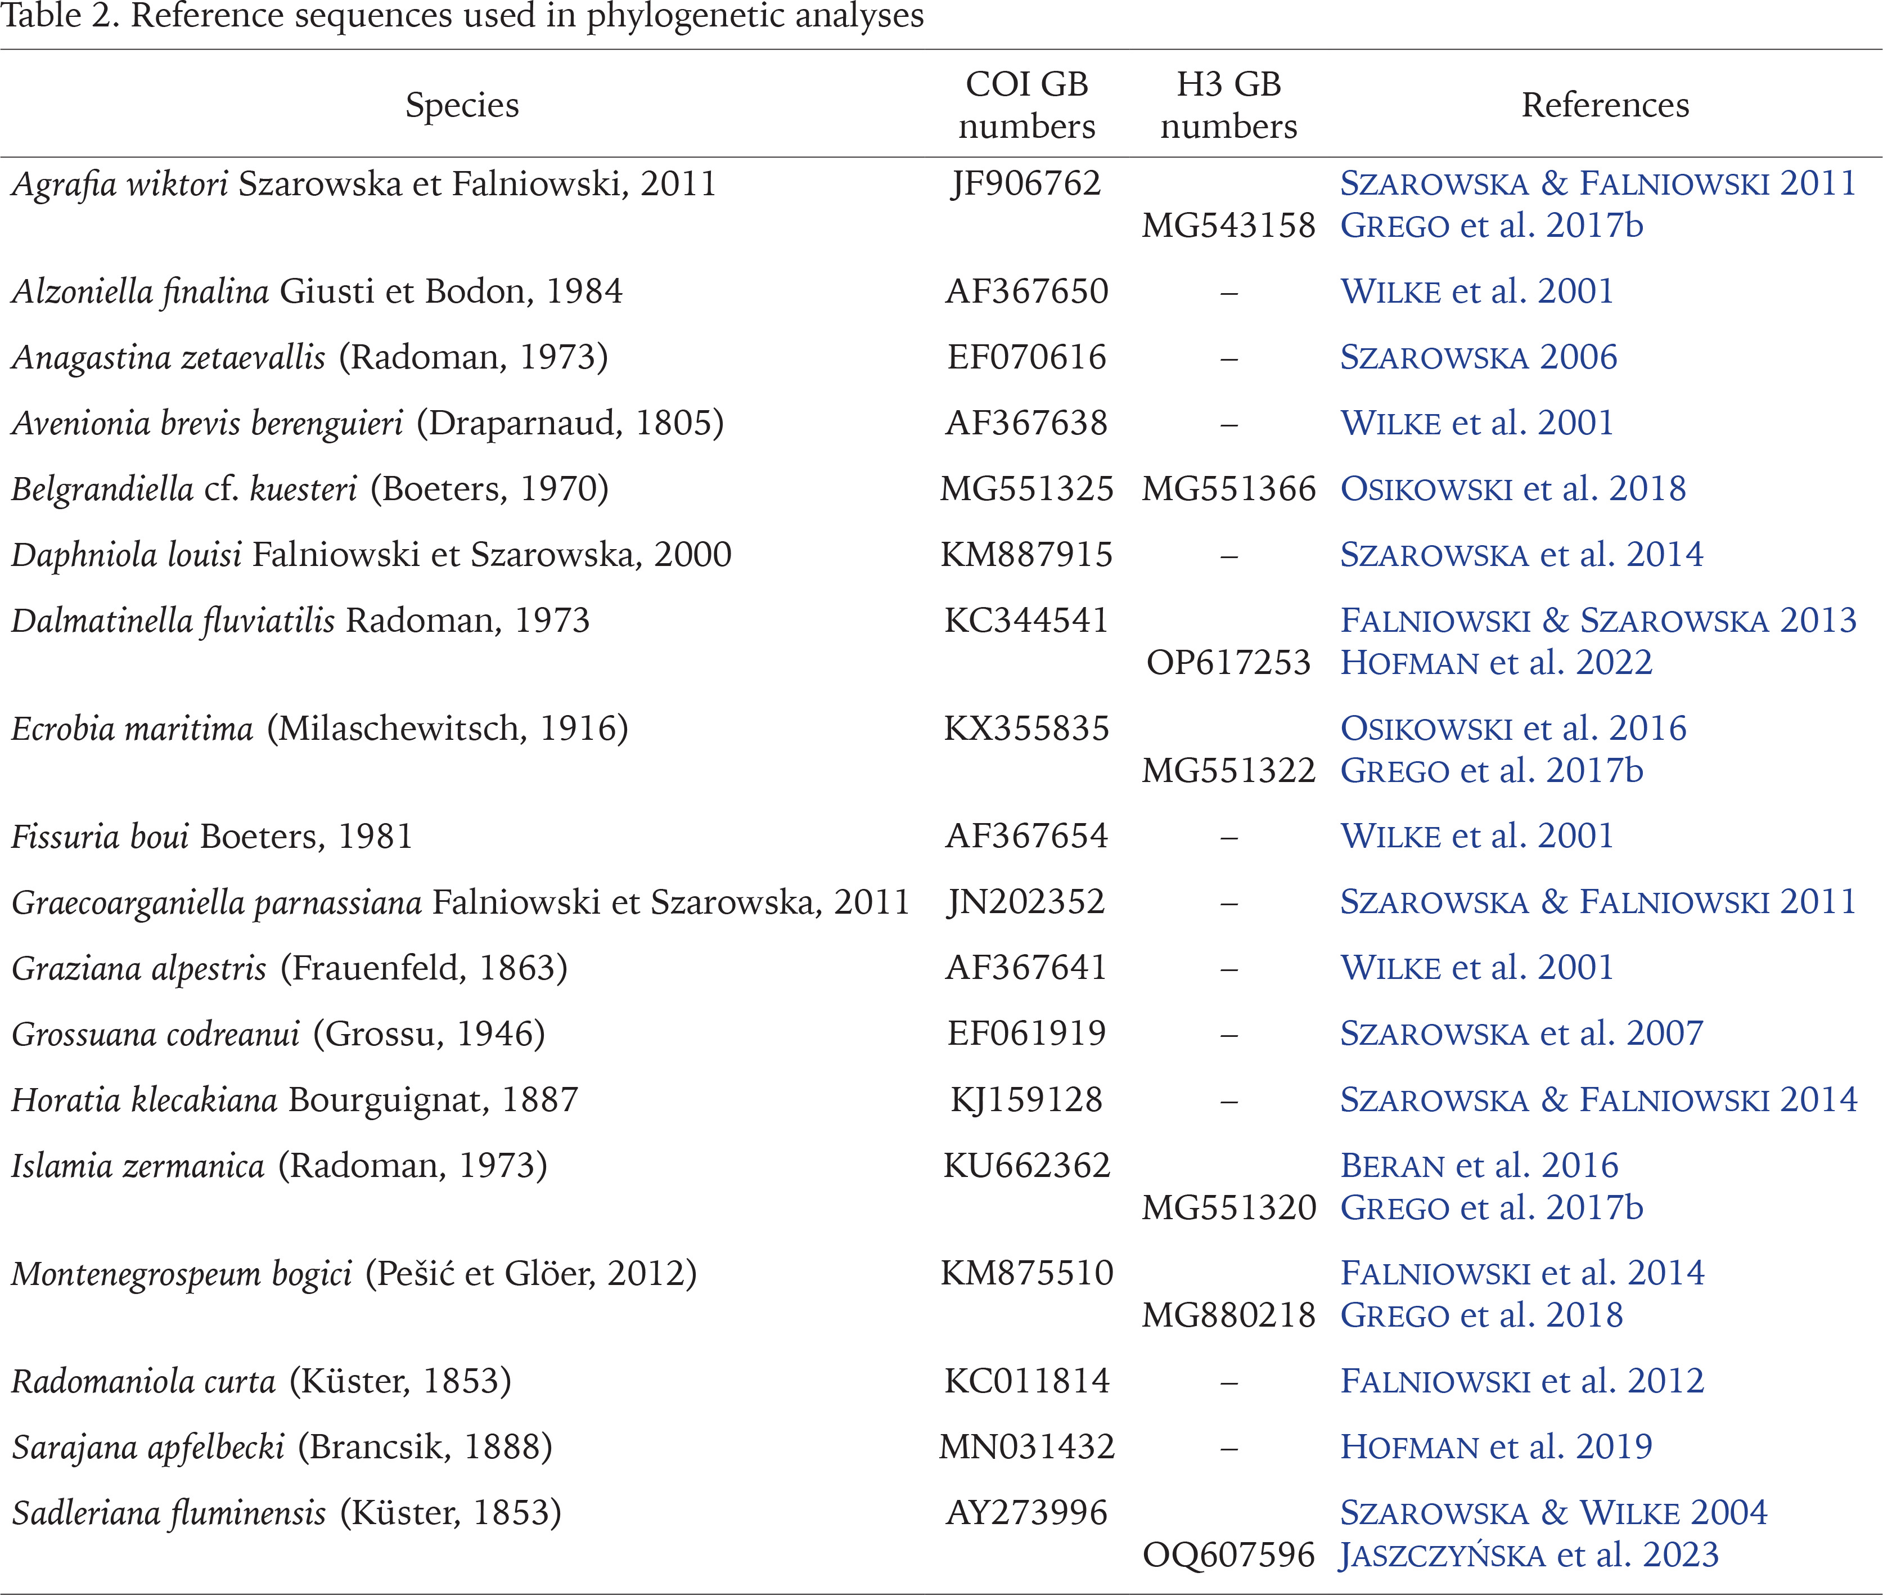Select the species Alzoniella finalina
This screenshot has width=1883, height=1595.
(x=140, y=292)
